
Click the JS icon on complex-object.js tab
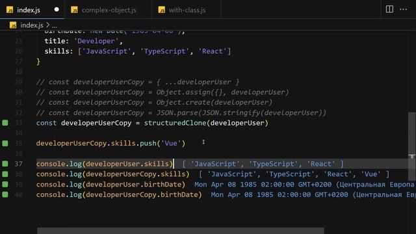coord(75,10)
